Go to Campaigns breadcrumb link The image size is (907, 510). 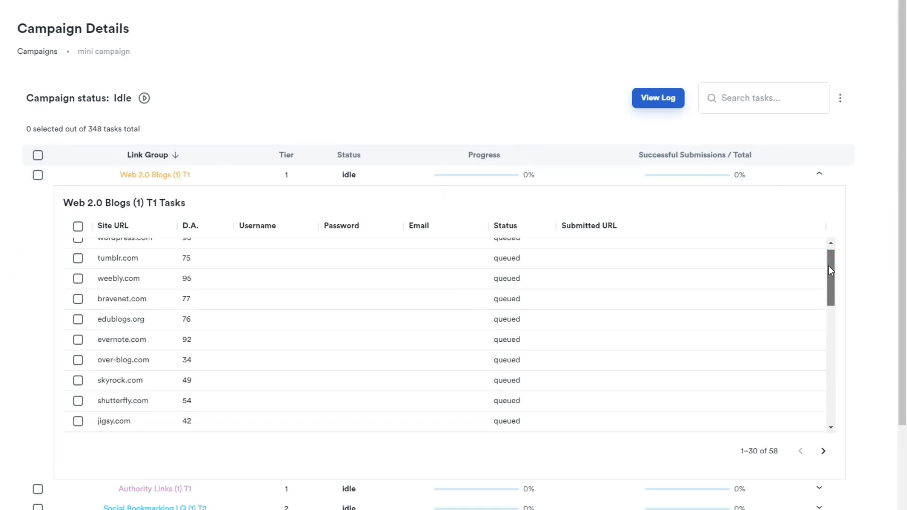37,51
